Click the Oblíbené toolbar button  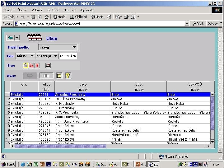[x=79, y=17]
